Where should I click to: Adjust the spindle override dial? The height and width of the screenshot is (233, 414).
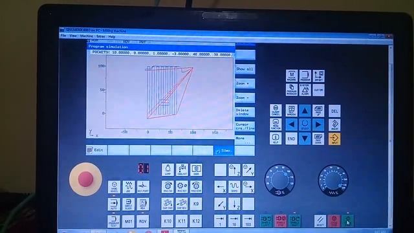click(279, 181)
